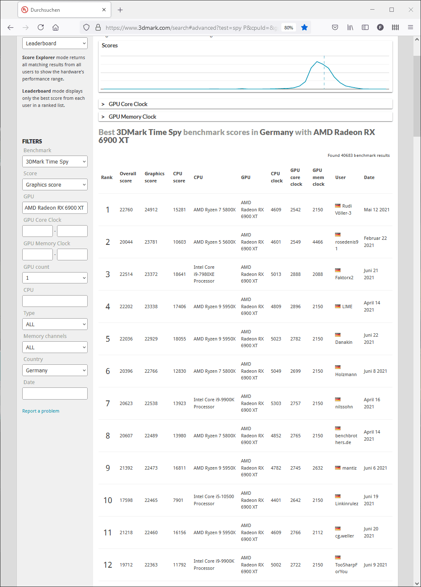
Task: Open the Firefox hamburger menu
Action: pyautogui.click(x=411, y=27)
